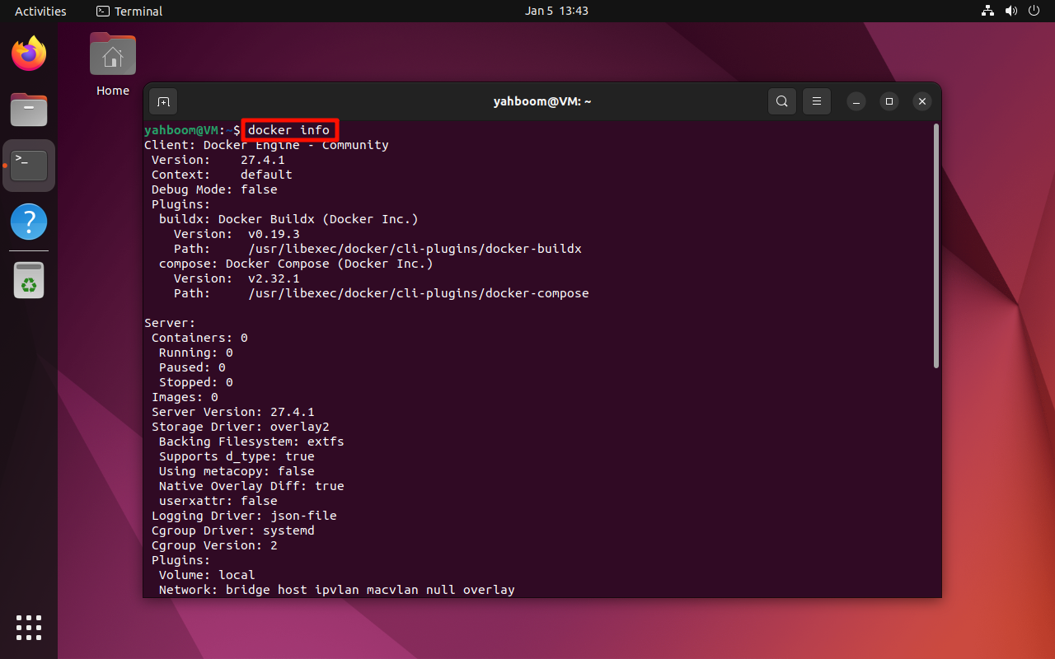Show all applications grid
1055x659 pixels.
click(x=29, y=628)
